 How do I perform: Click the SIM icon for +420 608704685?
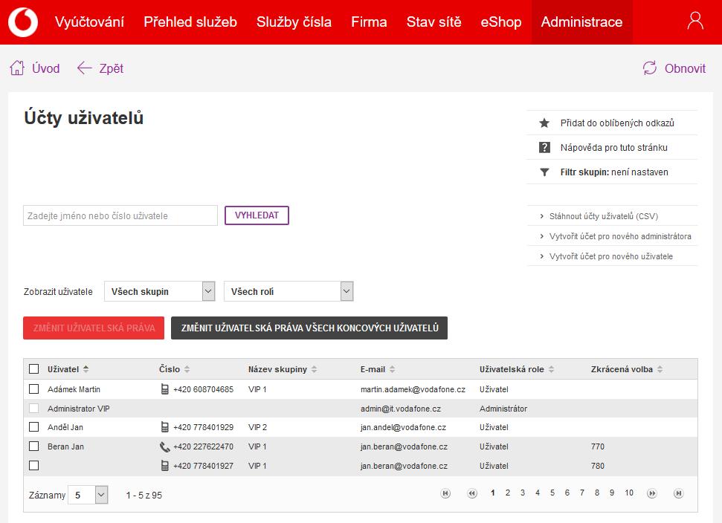pos(165,389)
